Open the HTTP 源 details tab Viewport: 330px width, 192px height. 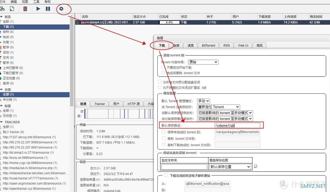[134, 104]
